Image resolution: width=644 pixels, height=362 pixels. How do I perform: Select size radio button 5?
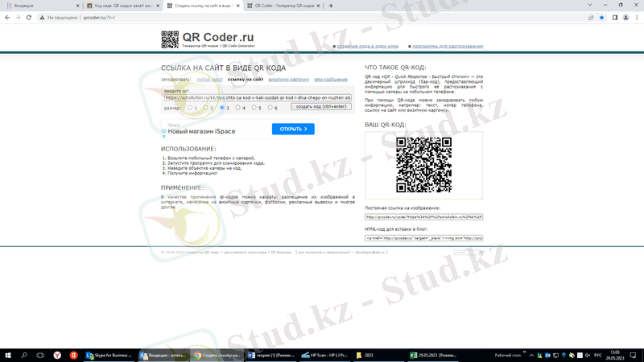(x=254, y=108)
